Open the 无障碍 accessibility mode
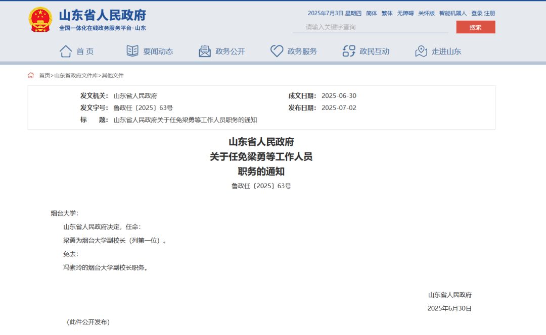This screenshot has height=335, width=546. (x=405, y=13)
